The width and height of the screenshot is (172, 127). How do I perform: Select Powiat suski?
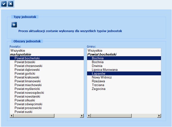pos(47,112)
